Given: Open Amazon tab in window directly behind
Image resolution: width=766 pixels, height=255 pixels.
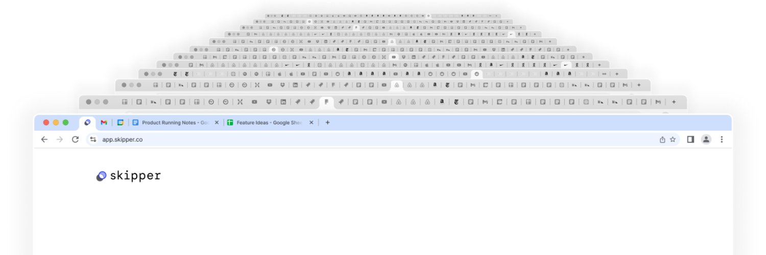Looking at the screenshot, I should (x=442, y=102).
